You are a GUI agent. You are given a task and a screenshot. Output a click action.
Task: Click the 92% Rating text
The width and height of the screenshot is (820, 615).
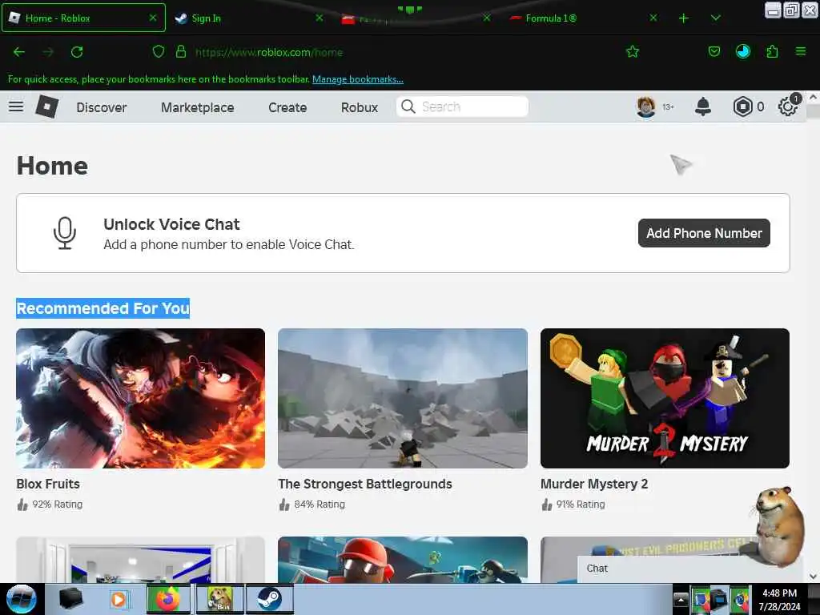58,504
